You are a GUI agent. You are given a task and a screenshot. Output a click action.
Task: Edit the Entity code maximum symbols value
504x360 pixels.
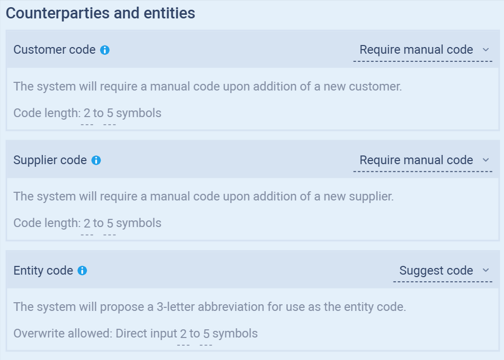pos(206,334)
